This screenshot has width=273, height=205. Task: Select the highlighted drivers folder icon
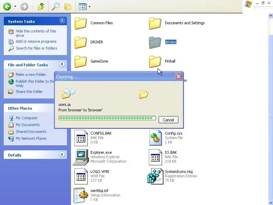coord(155,42)
